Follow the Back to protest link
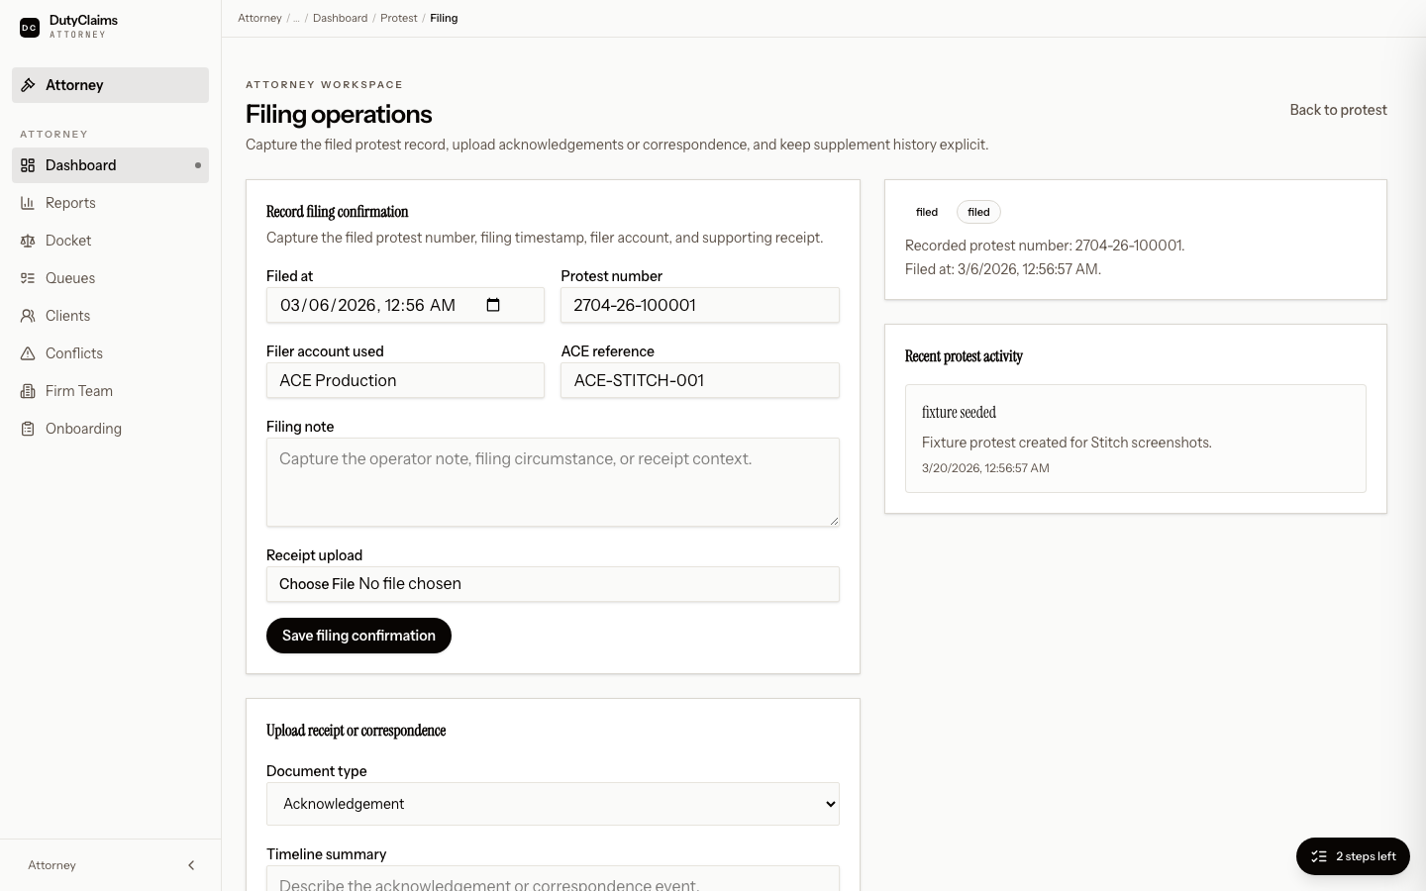Image resolution: width=1426 pixels, height=891 pixels. 1338,110
